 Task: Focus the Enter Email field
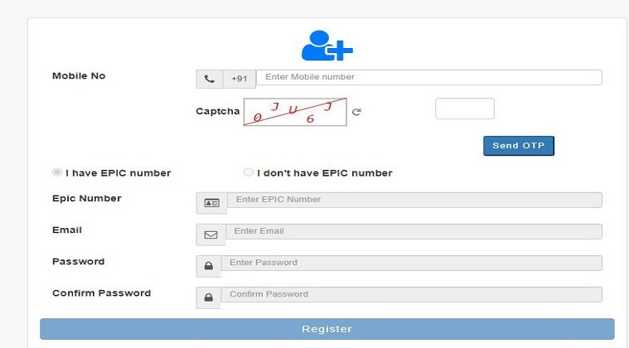(414, 231)
